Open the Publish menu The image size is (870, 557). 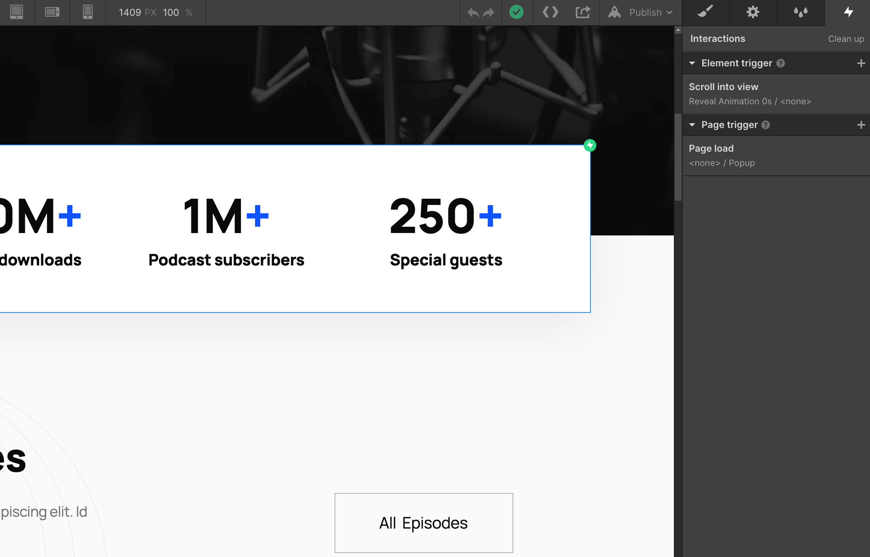coord(645,12)
